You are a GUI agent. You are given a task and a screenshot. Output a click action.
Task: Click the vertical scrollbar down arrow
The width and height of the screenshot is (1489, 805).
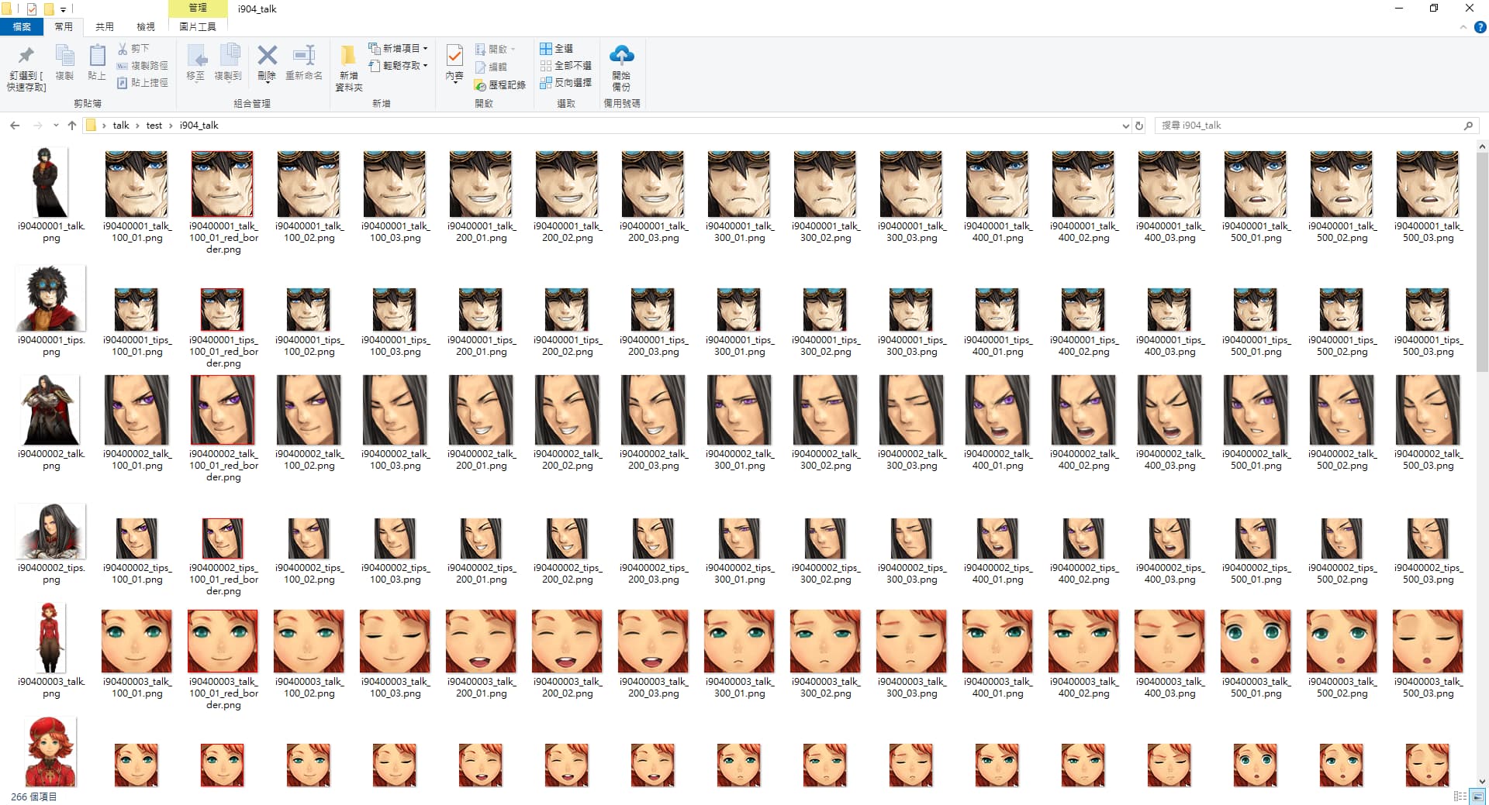pos(1482,782)
